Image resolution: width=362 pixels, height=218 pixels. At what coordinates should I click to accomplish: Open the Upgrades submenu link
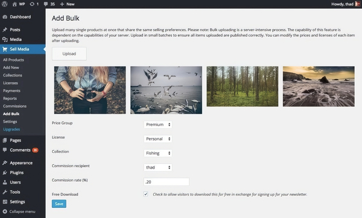[x=11, y=129]
